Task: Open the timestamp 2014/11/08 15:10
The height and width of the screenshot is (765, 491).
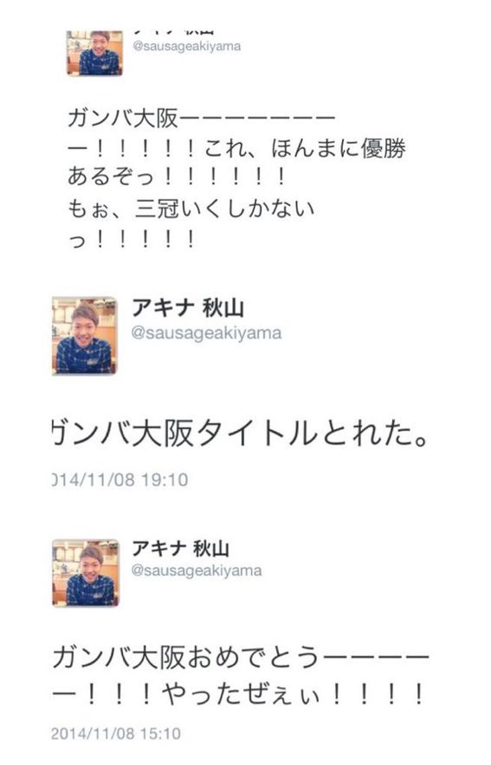Action: tap(116, 733)
